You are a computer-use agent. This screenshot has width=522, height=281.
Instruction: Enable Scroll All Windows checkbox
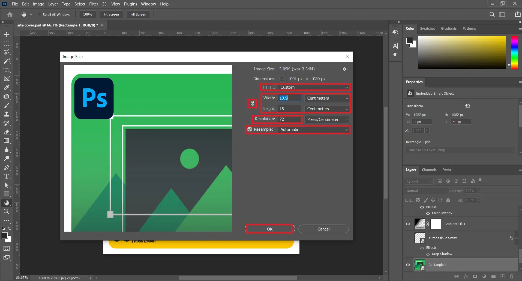pos(40,14)
